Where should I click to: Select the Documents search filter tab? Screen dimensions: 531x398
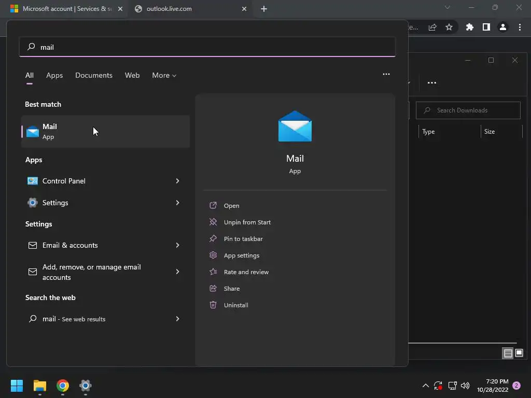tap(94, 75)
